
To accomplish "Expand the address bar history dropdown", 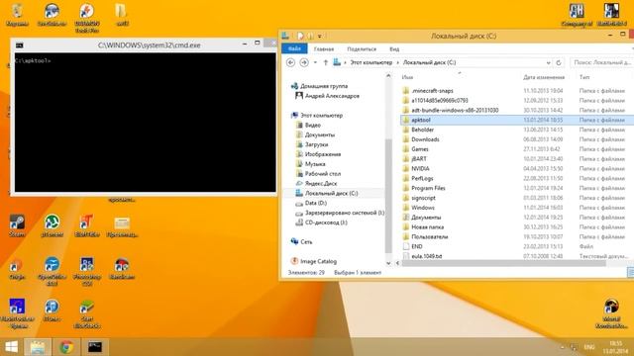I will [x=548, y=63].
